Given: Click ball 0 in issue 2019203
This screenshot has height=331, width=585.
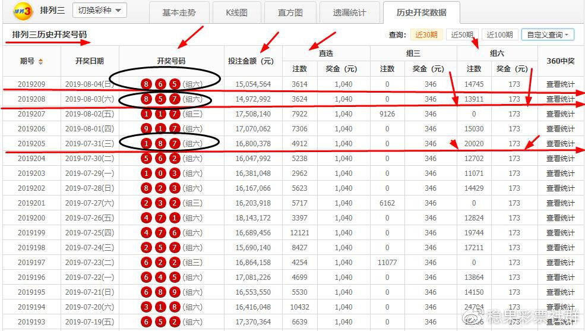Looking at the screenshot, I should (x=160, y=173).
